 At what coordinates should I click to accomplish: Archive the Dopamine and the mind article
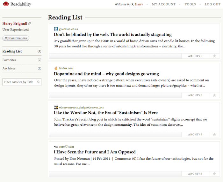point(195,95)
